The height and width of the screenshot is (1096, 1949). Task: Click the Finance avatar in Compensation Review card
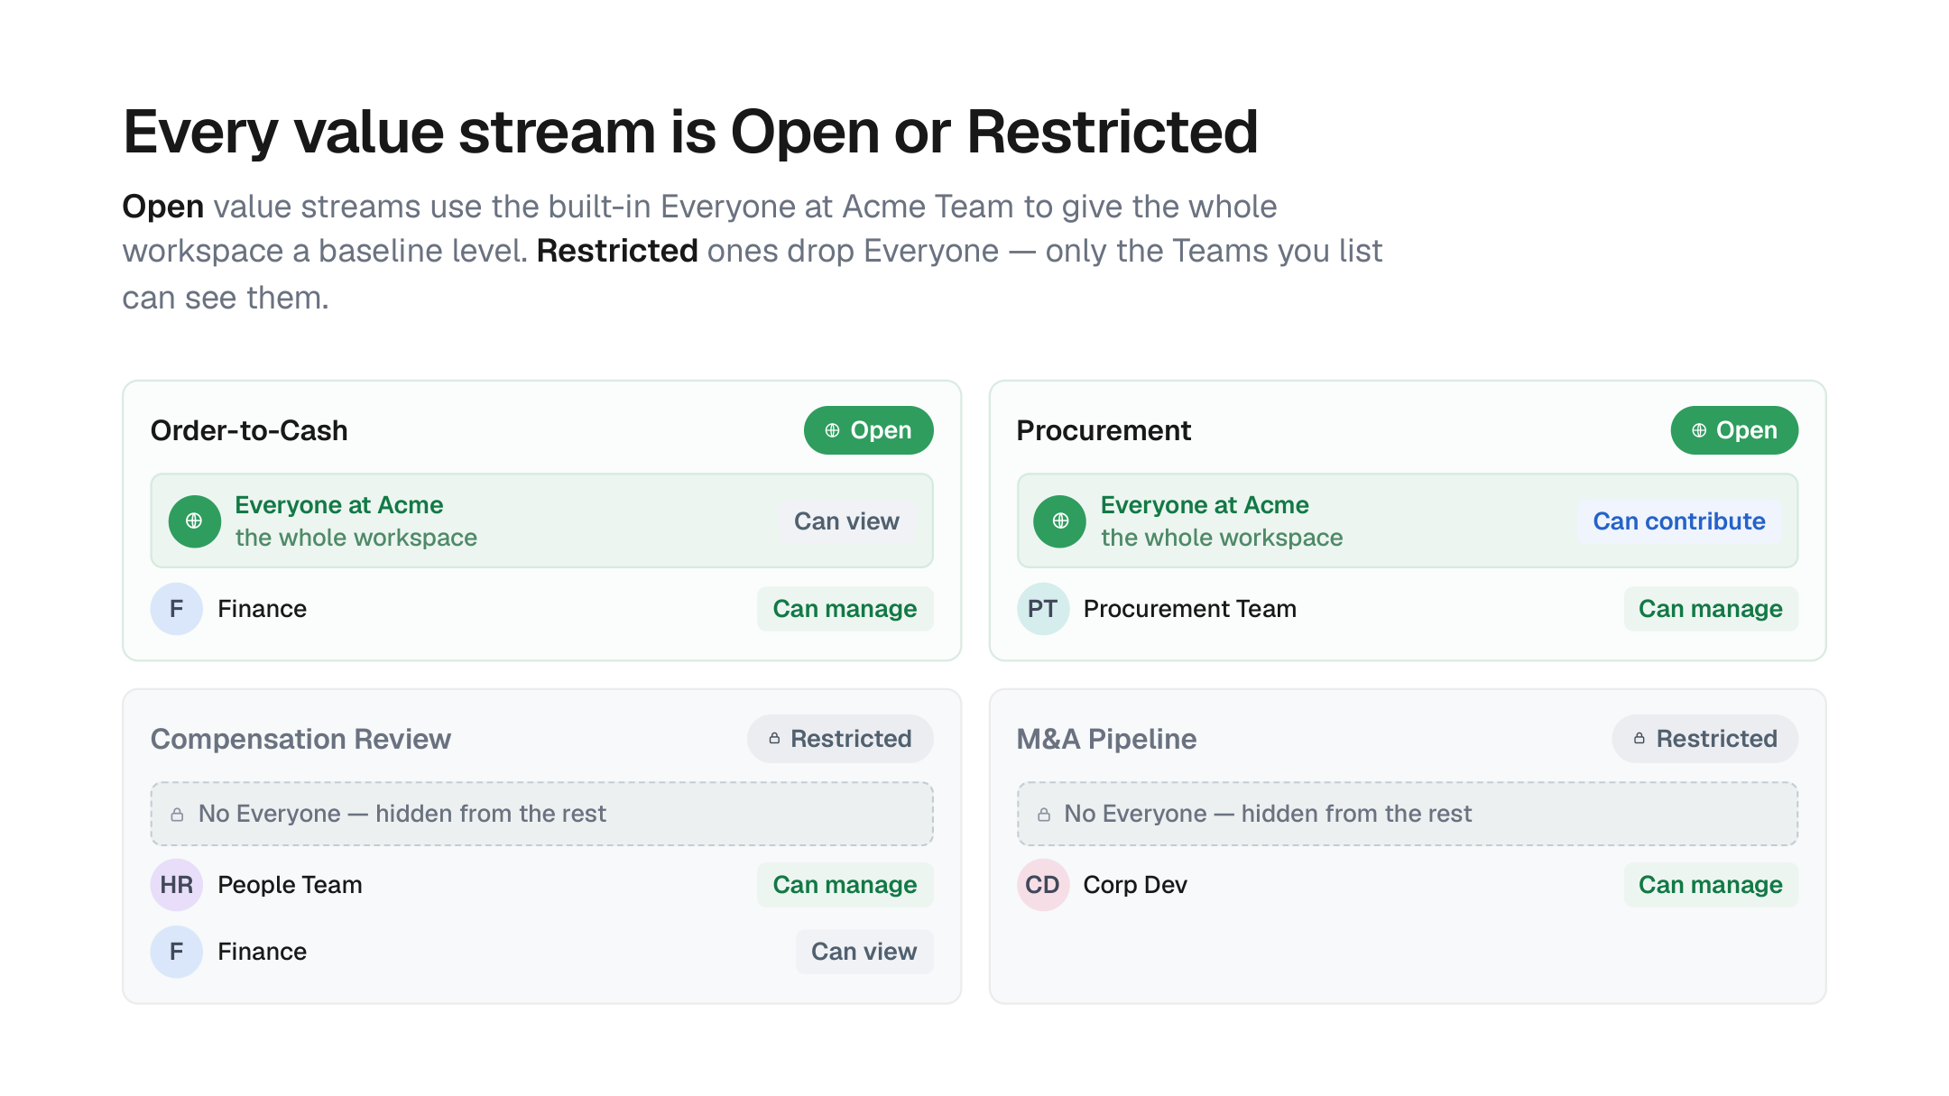click(177, 952)
